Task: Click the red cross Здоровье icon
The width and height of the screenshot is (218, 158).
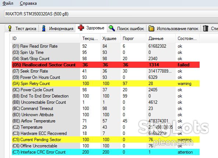Action: (x=81, y=27)
